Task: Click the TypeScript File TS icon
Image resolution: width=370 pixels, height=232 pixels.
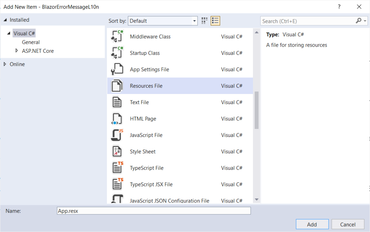Action: click(x=117, y=168)
